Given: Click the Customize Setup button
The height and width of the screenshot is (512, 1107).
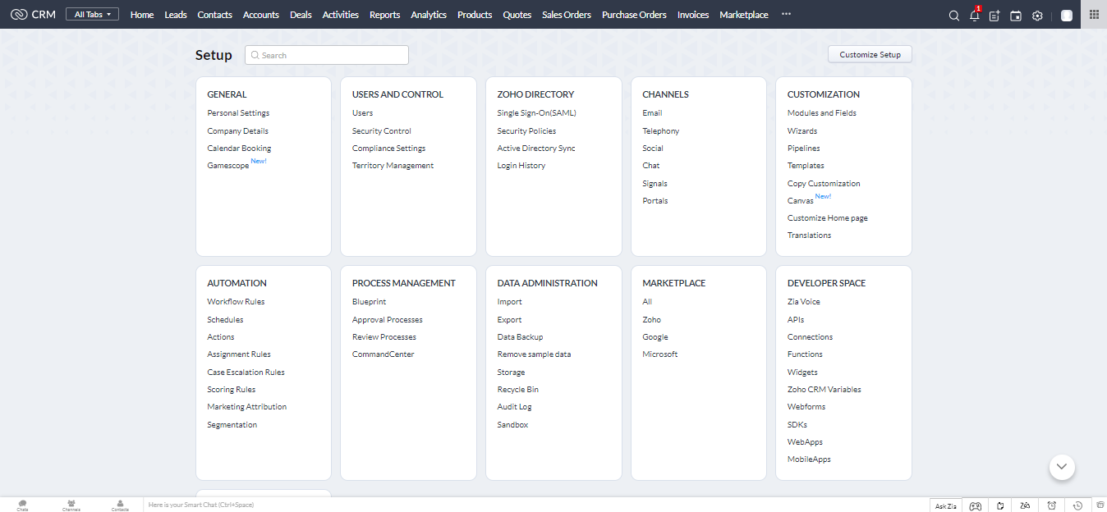Looking at the screenshot, I should point(870,55).
